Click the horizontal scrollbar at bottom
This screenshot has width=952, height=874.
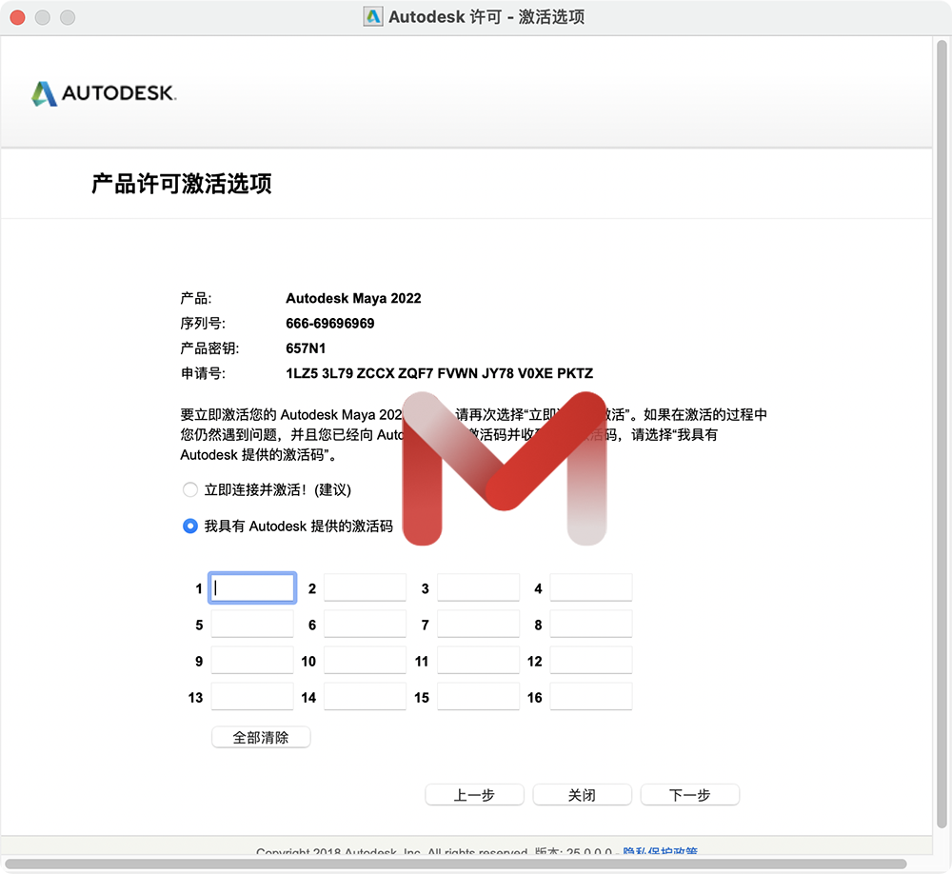click(455, 864)
